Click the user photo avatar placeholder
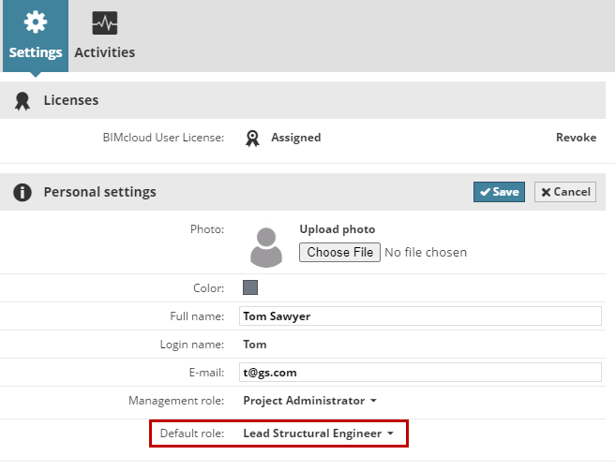This screenshot has height=470, width=616. [x=266, y=247]
